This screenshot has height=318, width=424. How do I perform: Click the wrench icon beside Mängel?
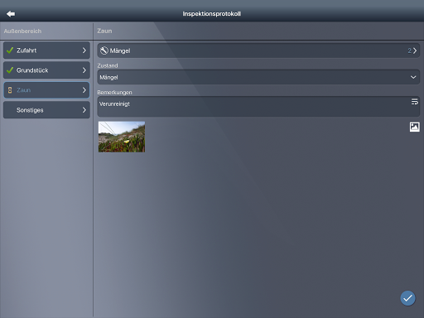pyautogui.click(x=104, y=51)
